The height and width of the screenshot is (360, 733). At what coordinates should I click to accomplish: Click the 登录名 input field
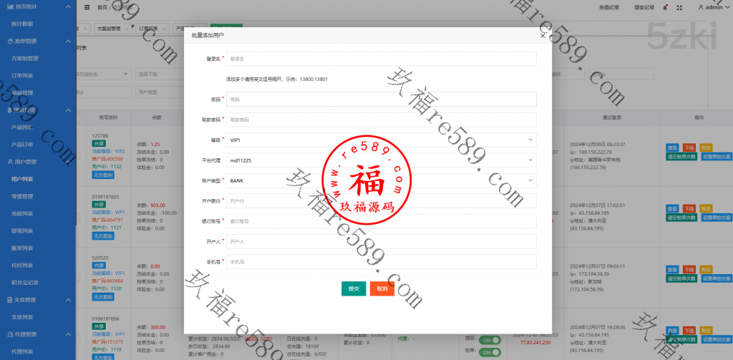pyautogui.click(x=381, y=59)
